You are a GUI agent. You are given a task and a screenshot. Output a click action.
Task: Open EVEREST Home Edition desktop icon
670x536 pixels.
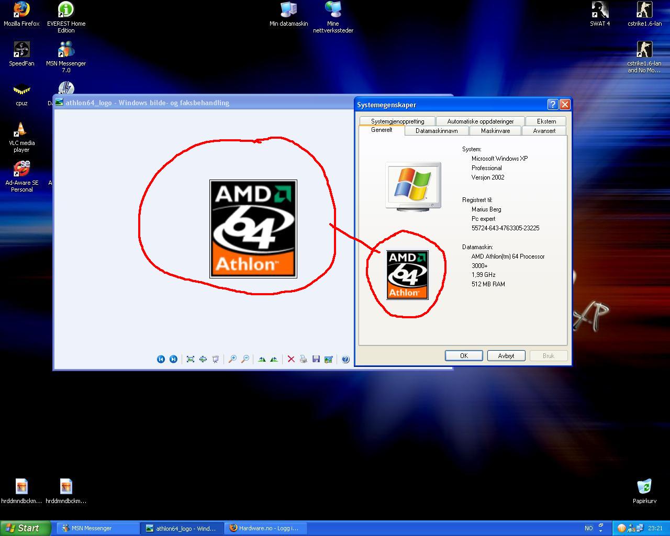(66, 17)
